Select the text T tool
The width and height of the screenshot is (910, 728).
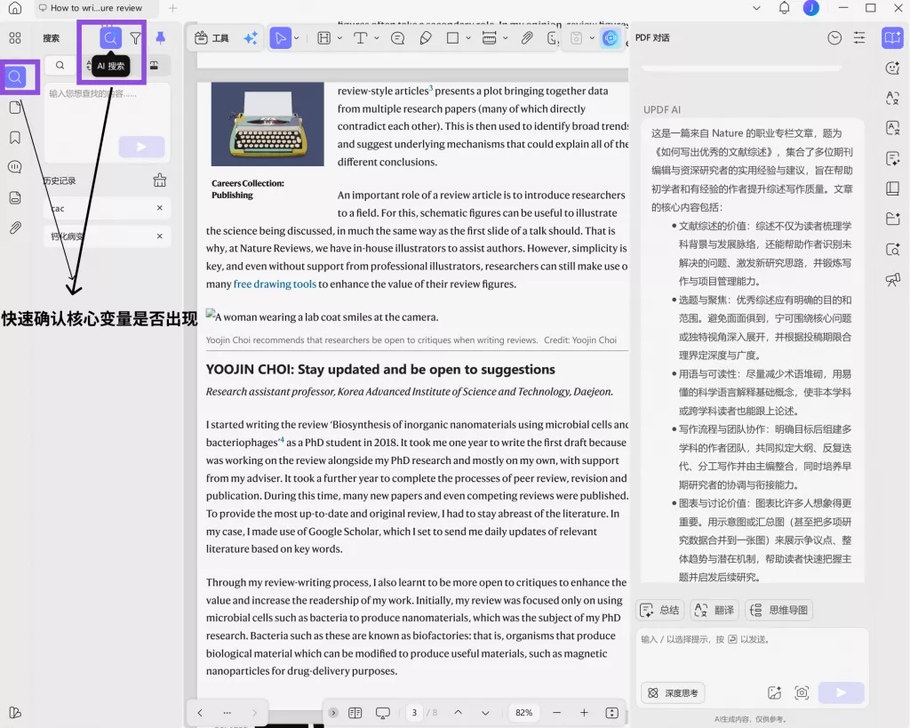tap(361, 38)
